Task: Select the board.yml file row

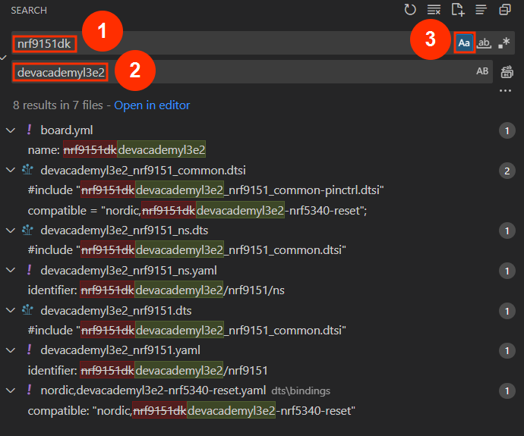Action: 262,130
